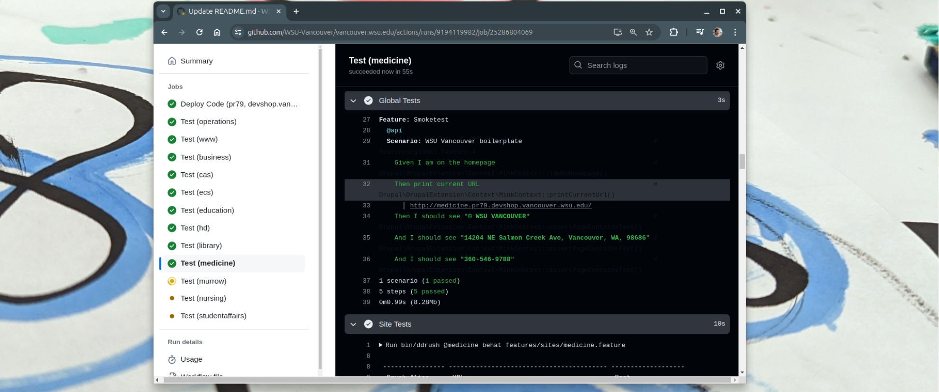Collapse the Site Tests step
939x392 pixels.
353,324
